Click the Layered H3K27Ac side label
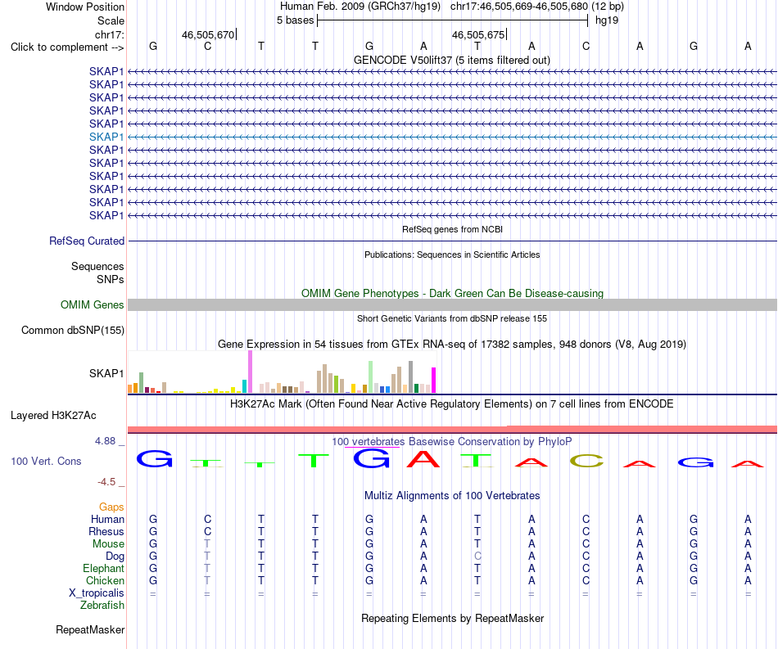This screenshot has height=649, width=778. click(53, 416)
